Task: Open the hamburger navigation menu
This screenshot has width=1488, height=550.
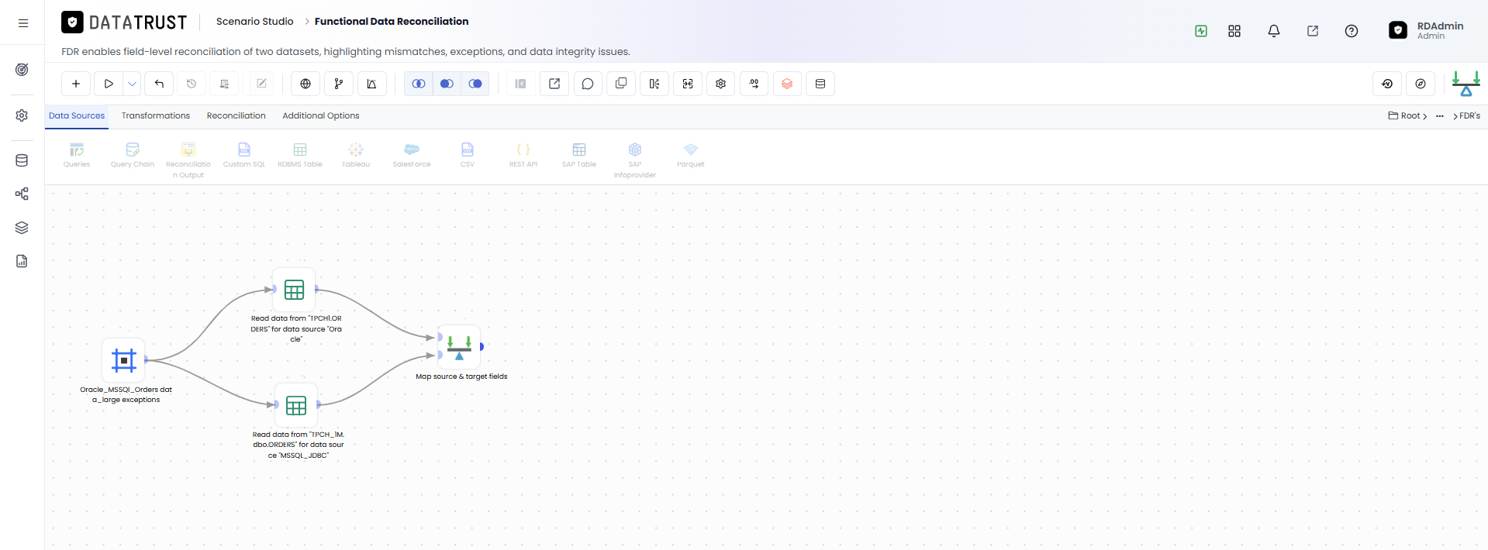Action: (23, 23)
